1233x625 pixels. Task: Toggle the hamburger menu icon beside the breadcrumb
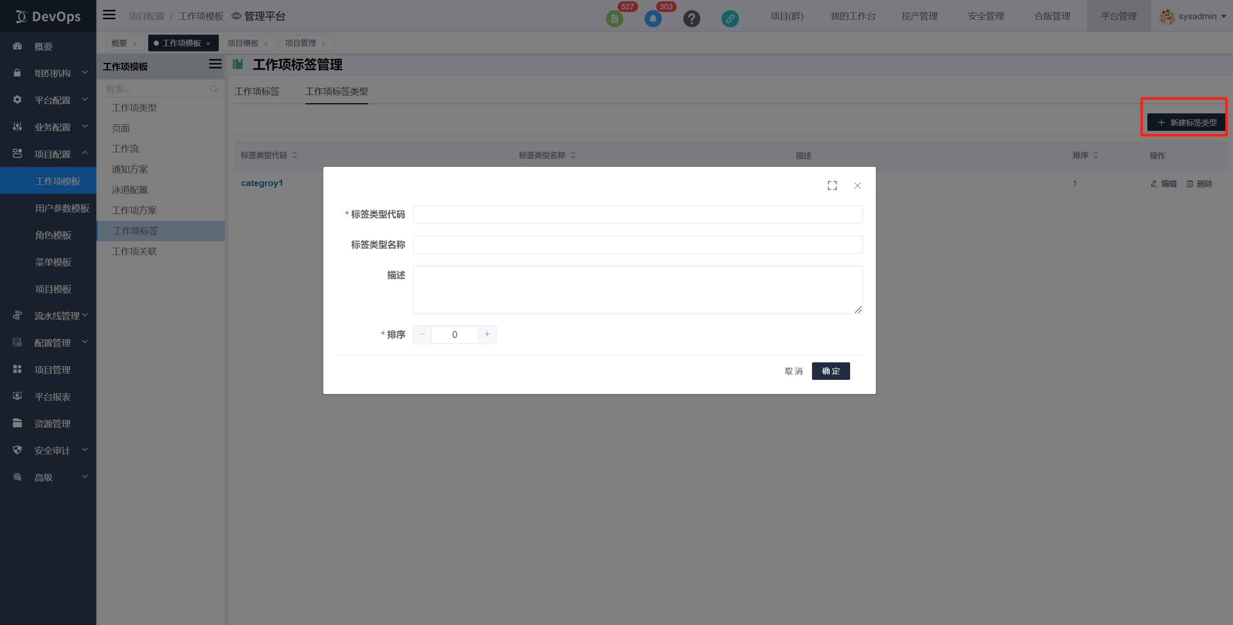click(x=109, y=15)
